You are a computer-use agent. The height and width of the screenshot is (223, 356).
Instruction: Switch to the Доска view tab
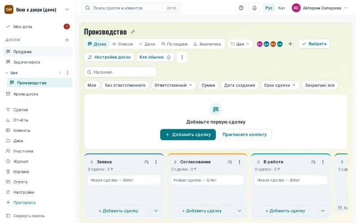click(97, 44)
